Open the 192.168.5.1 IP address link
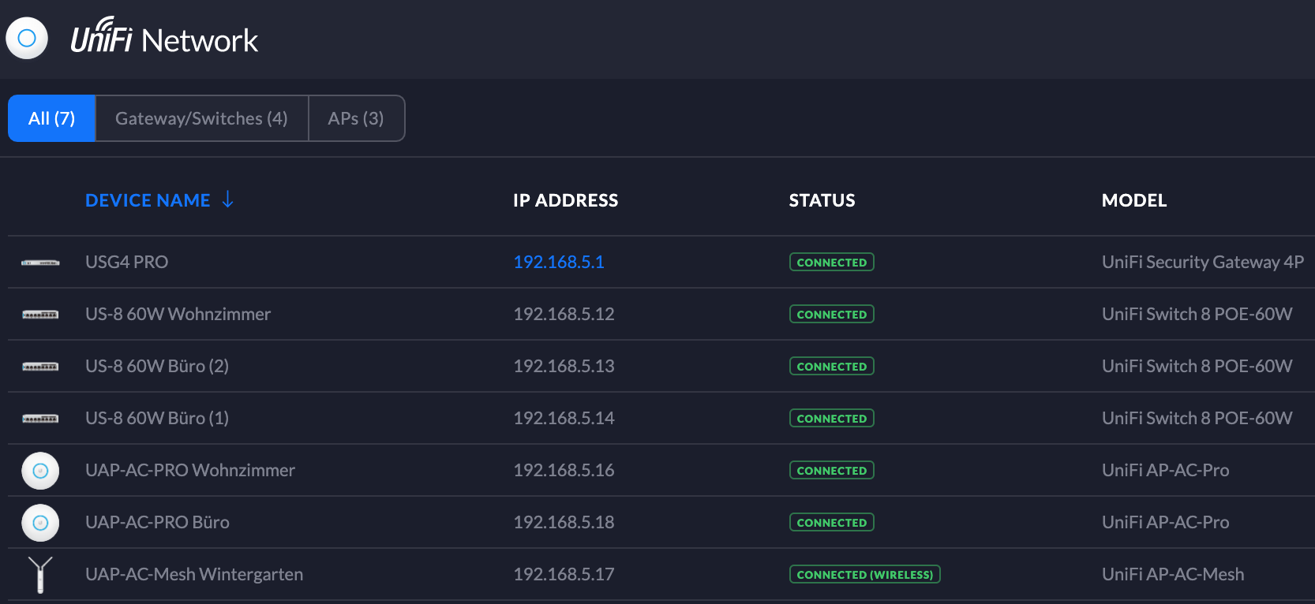Image resolution: width=1315 pixels, height=604 pixels. coord(559,262)
